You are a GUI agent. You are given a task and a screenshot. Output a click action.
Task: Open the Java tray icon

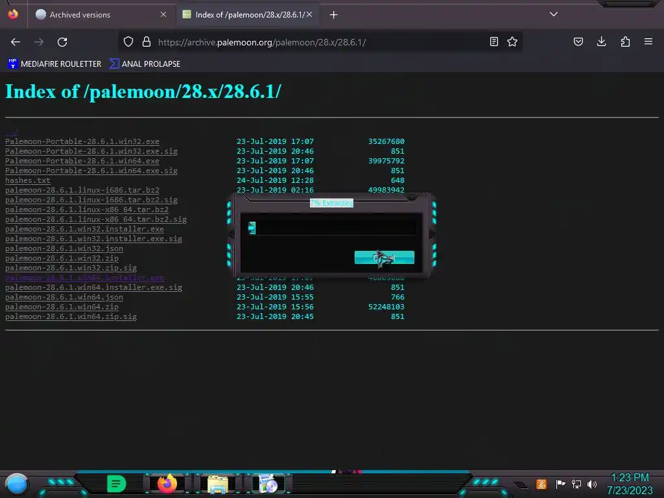(x=541, y=484)
